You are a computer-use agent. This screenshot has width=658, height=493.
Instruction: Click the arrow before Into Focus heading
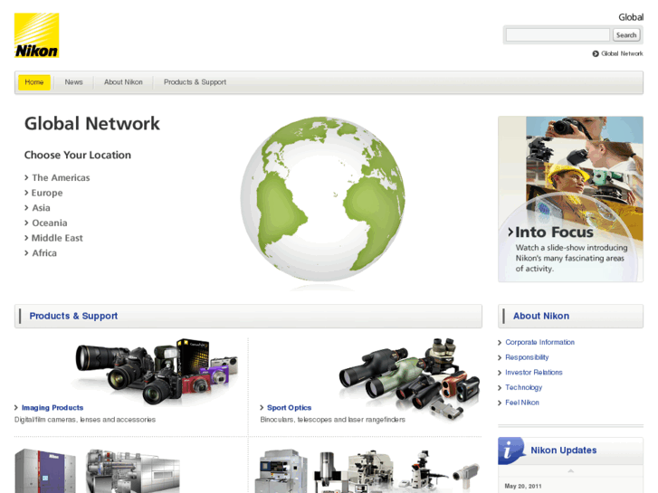(x=510, y=232)
